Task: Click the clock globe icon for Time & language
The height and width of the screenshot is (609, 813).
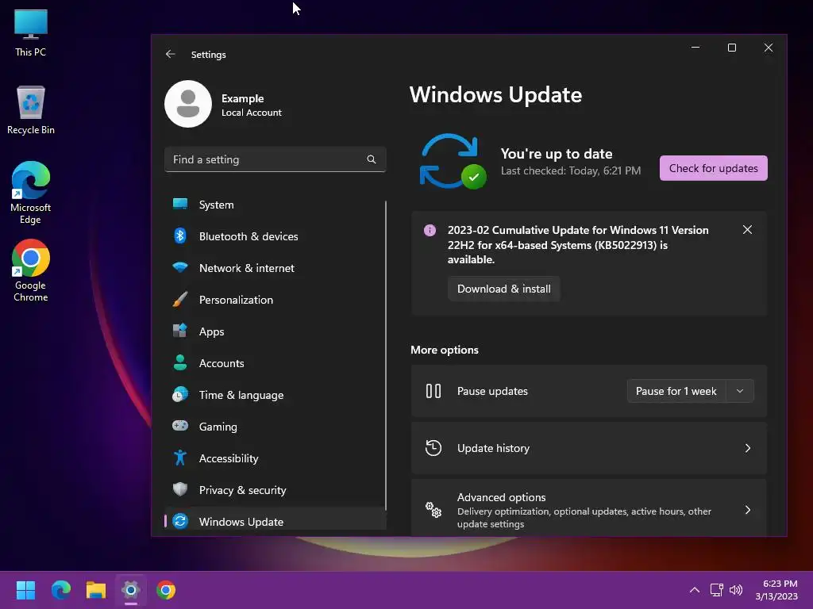Action: point(180,395)
